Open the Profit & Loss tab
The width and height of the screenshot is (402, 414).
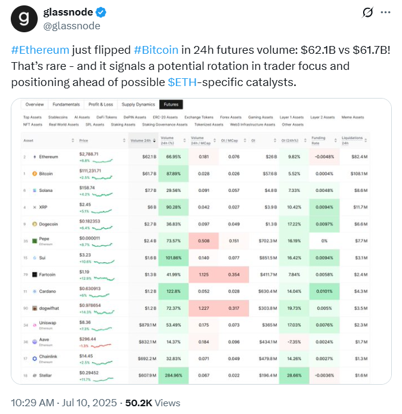pyautogui.click(x=100, y=105)
